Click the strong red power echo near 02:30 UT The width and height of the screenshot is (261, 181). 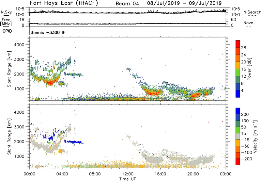pos(50,83)
